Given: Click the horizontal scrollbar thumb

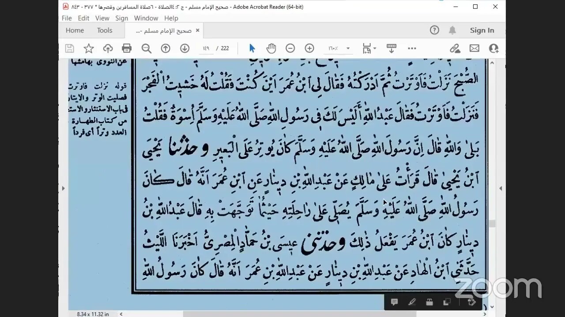Looking at the screenshot, I should click(x=300, y=314).
